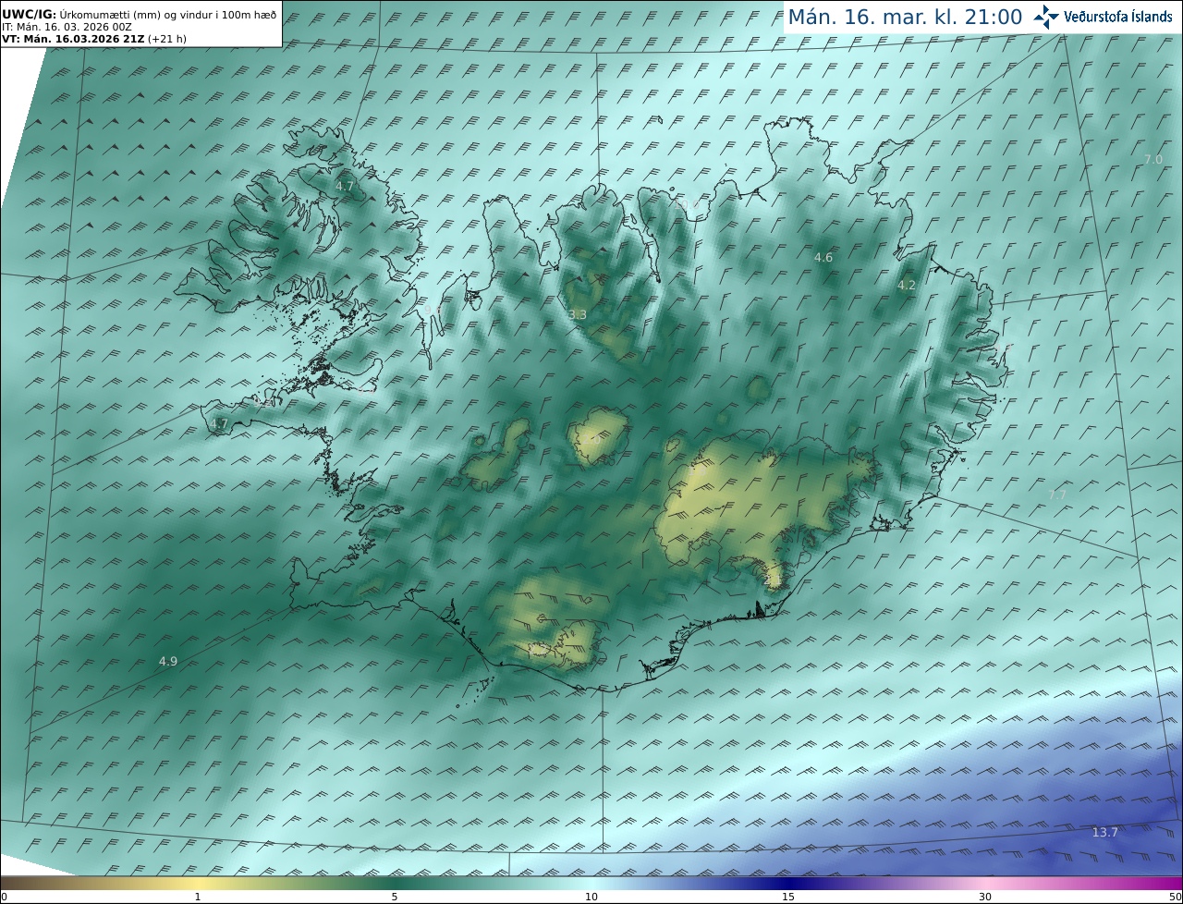Click the 7.0 value on the map
Image resolution: width=1183 pixels, height=904 pixels.
[1153, 159]
